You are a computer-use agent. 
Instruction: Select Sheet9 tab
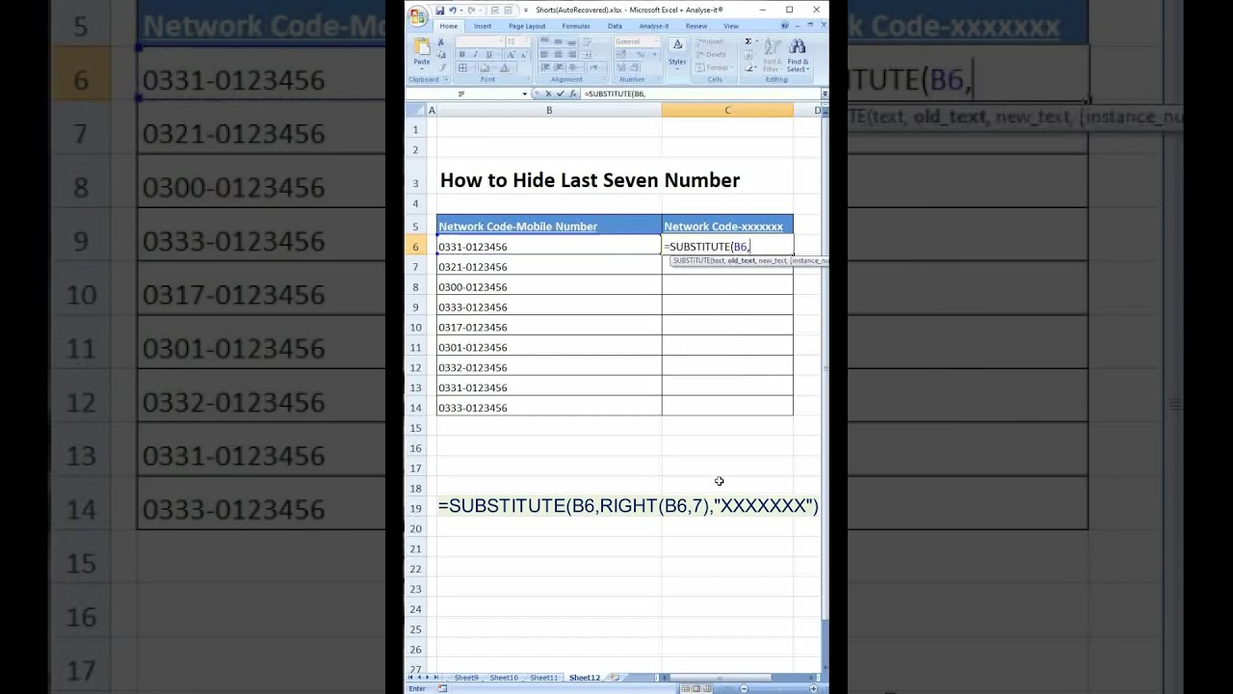click(x=466, y=678)
